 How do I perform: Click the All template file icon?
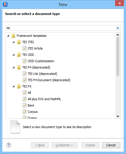tap(24, 93)
